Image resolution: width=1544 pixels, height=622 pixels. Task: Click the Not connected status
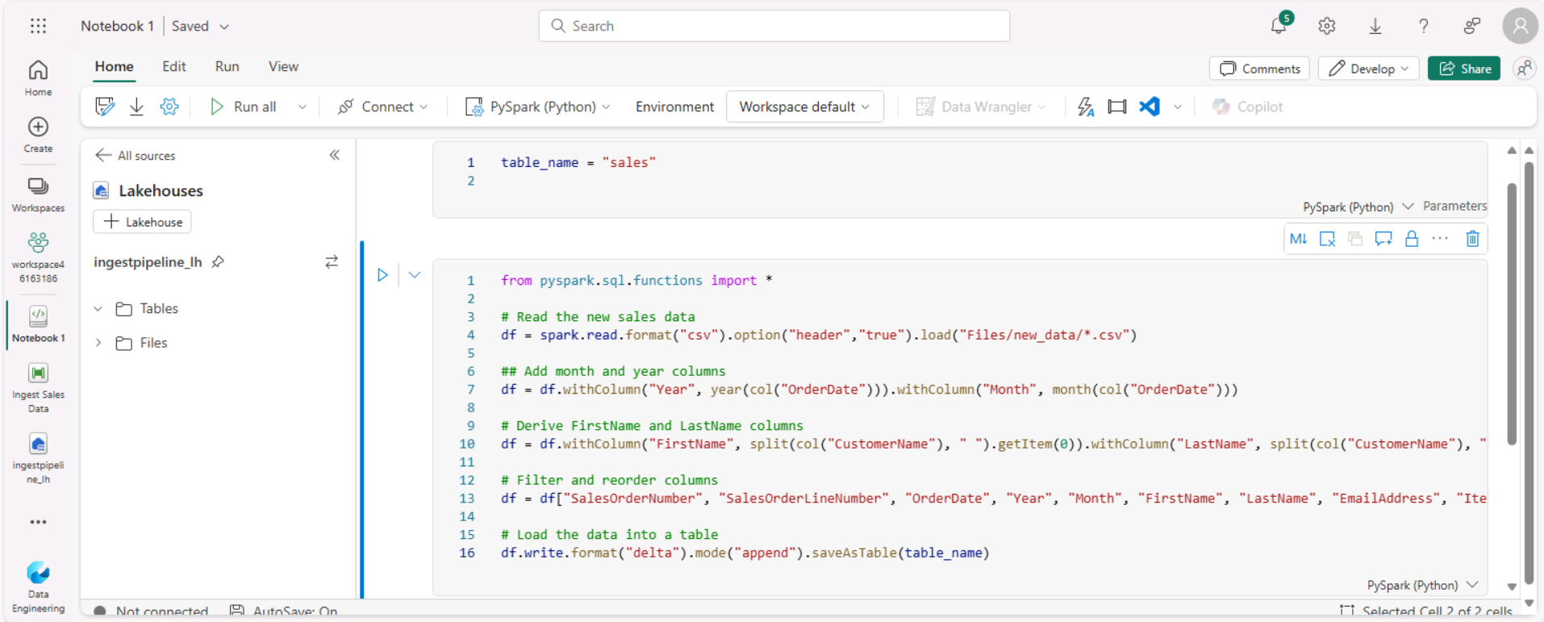click(x=151, y=611)
